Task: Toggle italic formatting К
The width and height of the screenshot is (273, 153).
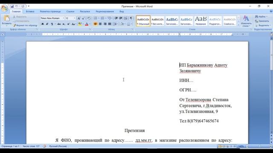Action: [47, 24]
